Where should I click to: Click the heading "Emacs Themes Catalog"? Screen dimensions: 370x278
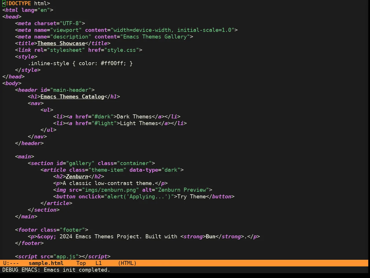tap(72, 97)
